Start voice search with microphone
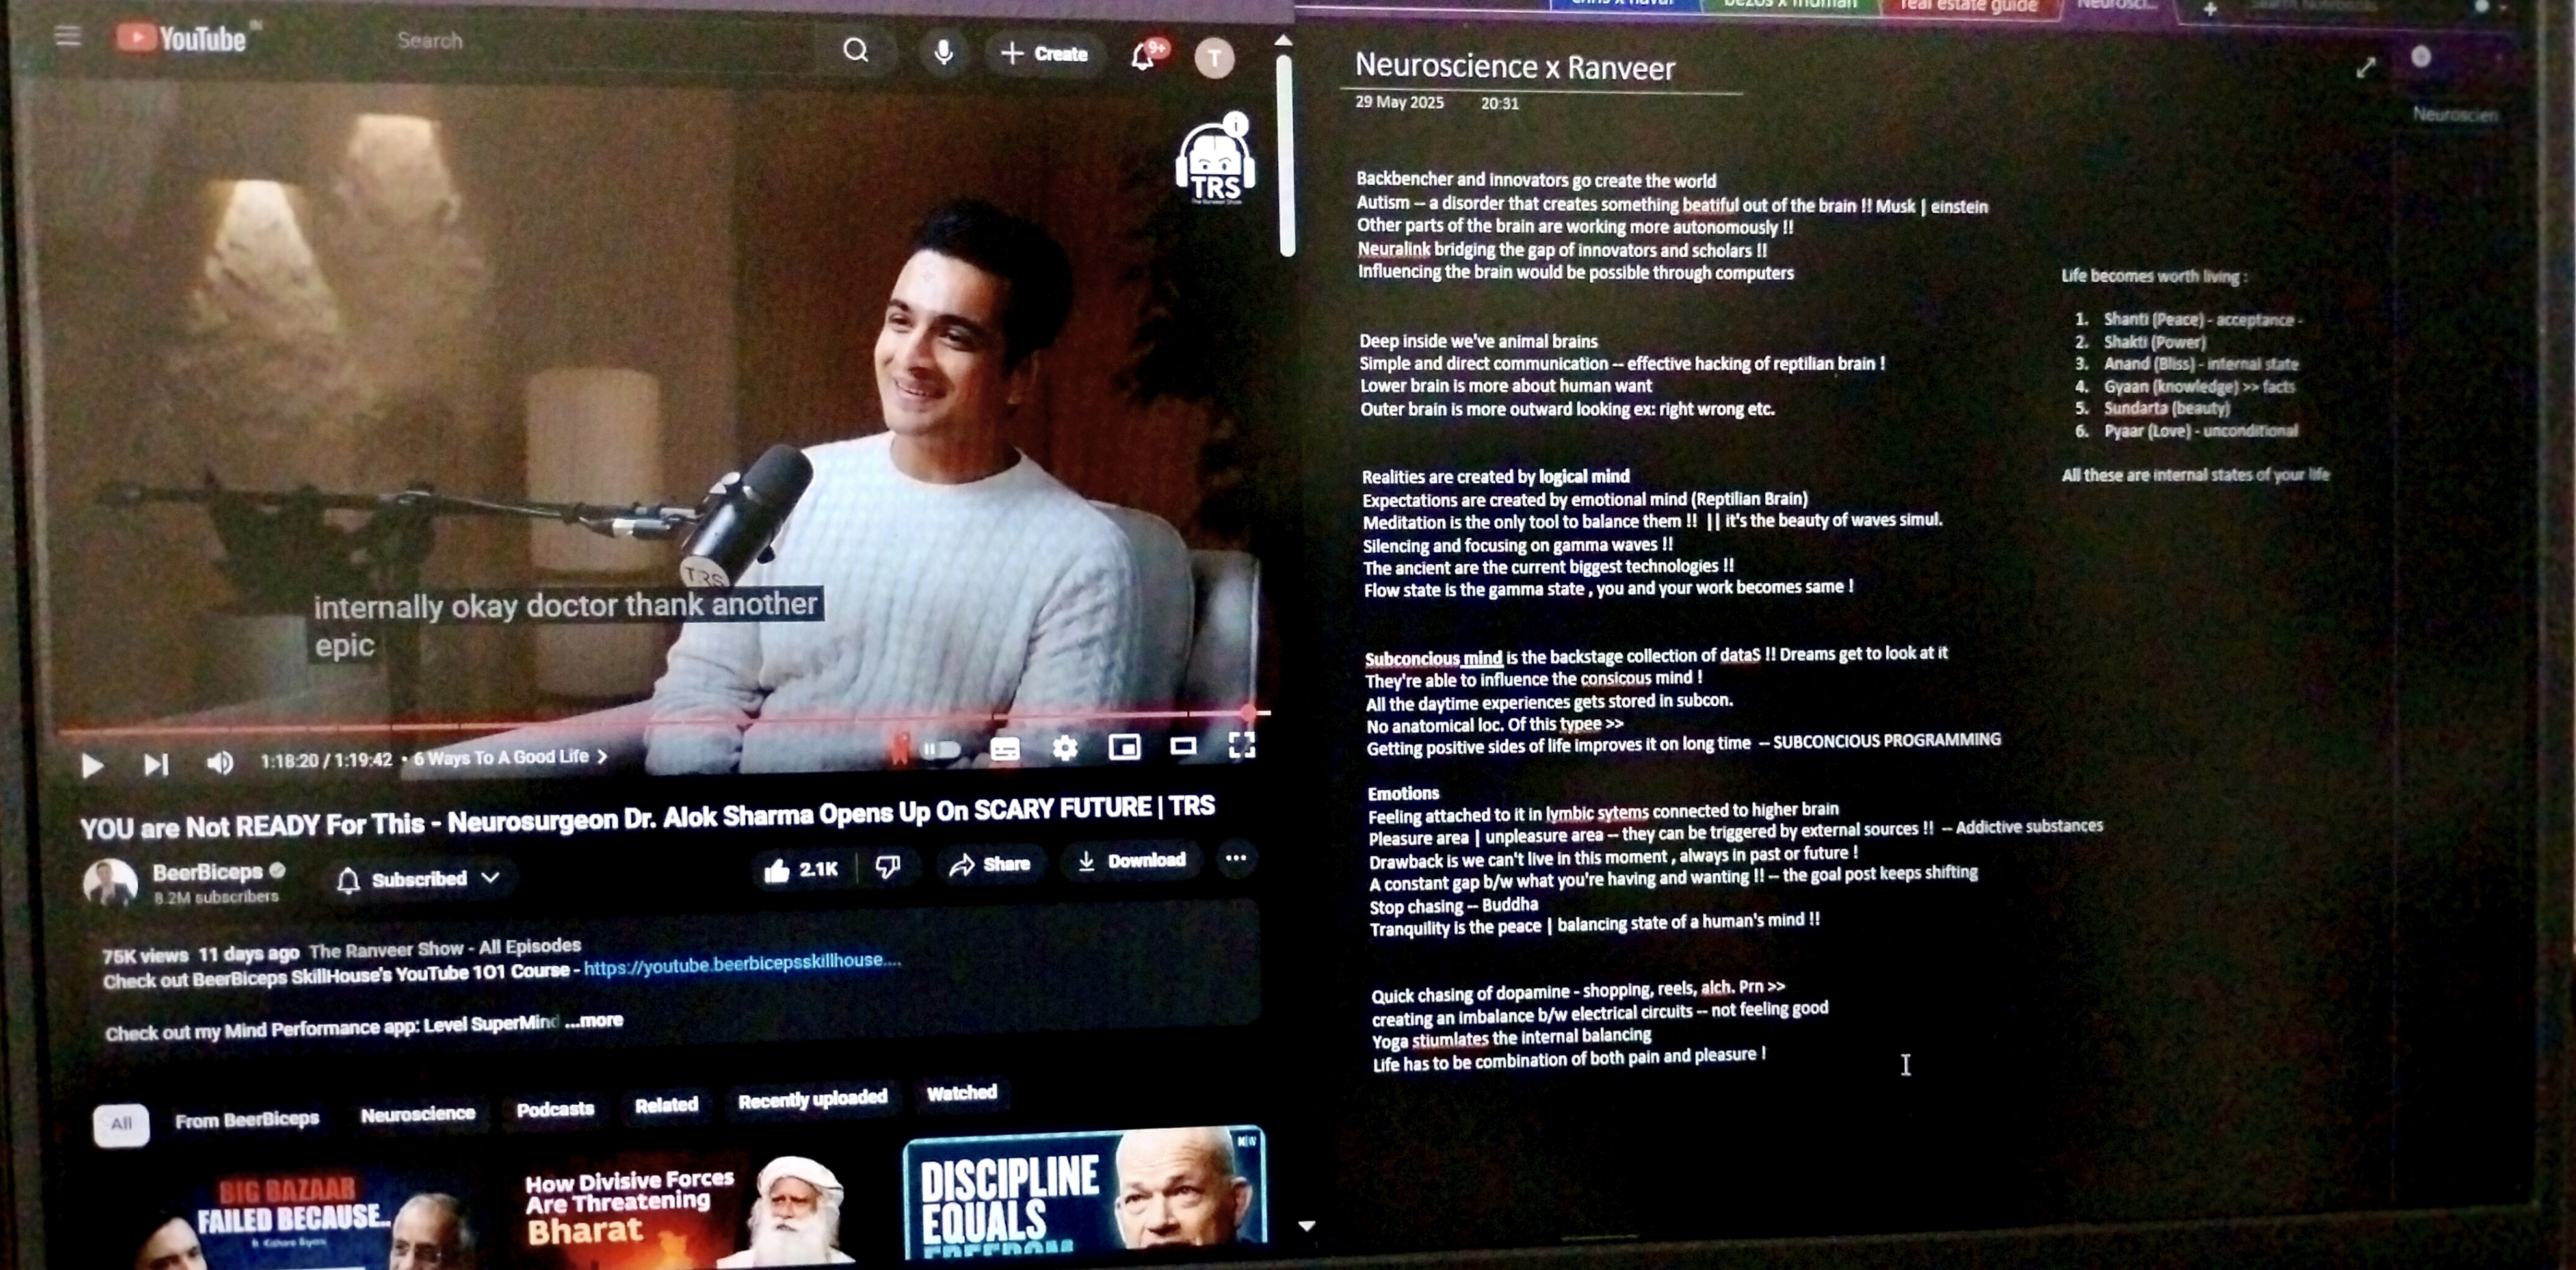The width and height of the screenshot is (2576, 1270). (x=943, y=52)
